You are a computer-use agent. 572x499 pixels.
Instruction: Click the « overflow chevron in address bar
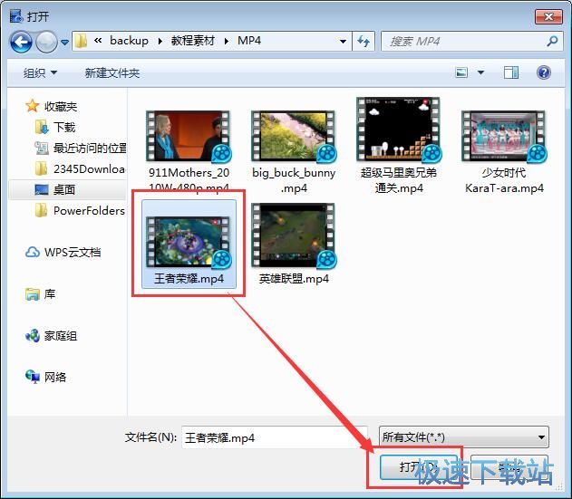pyautogui.click(x=98, y=41)
